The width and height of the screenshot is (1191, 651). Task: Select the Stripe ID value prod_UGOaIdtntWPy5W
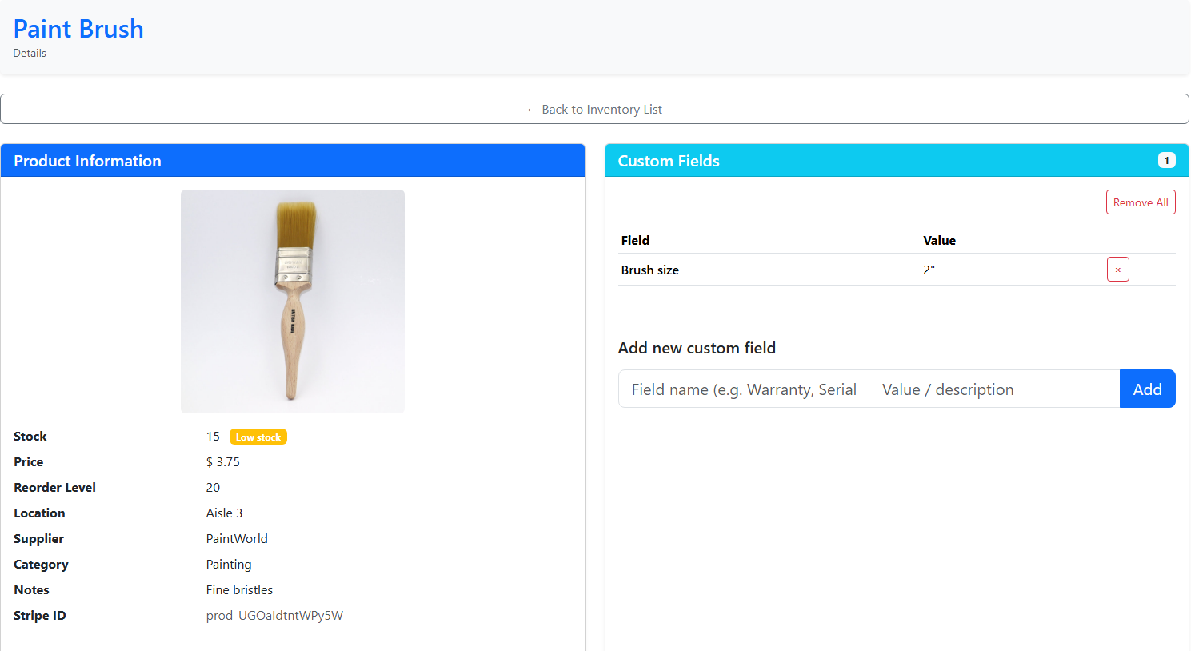274,615
